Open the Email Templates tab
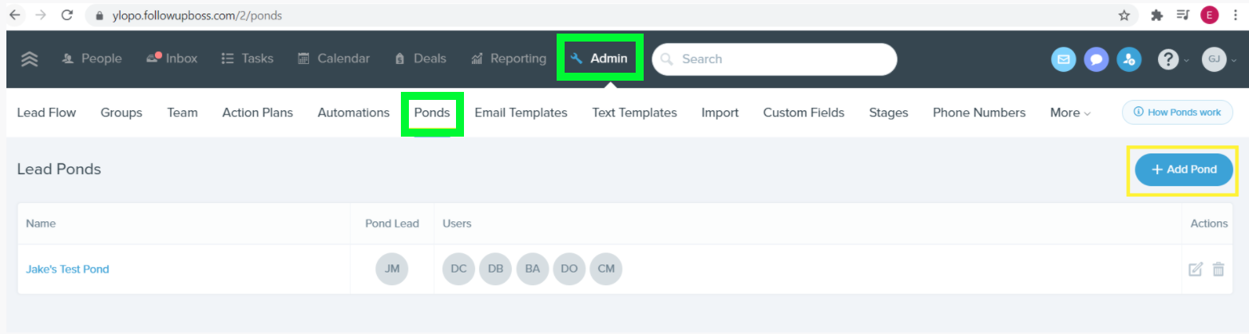1249x334 pixels. tap(521, 113)
